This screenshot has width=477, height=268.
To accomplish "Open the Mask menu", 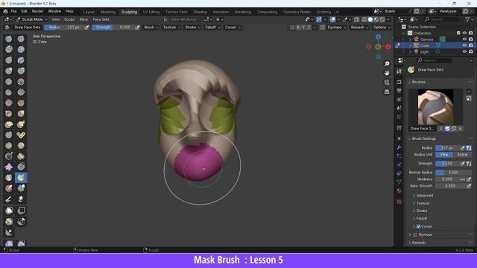I will (x=83, y=19).
